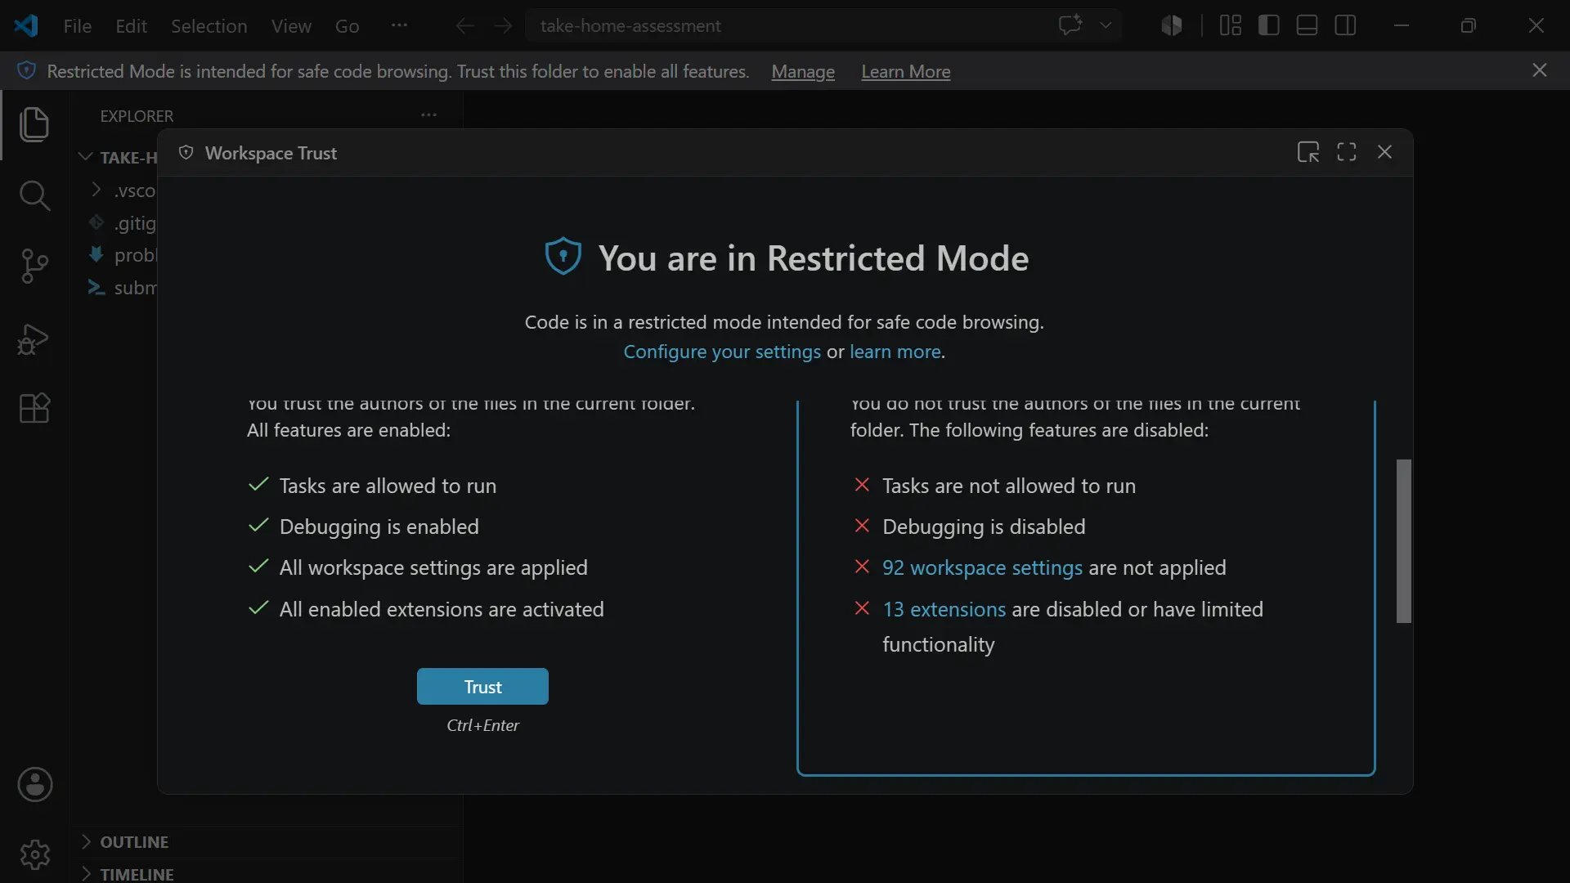The height and width of the screenshot is (883, 1570).
Task: Open the 13 extensions link
Action: (944, 610)
